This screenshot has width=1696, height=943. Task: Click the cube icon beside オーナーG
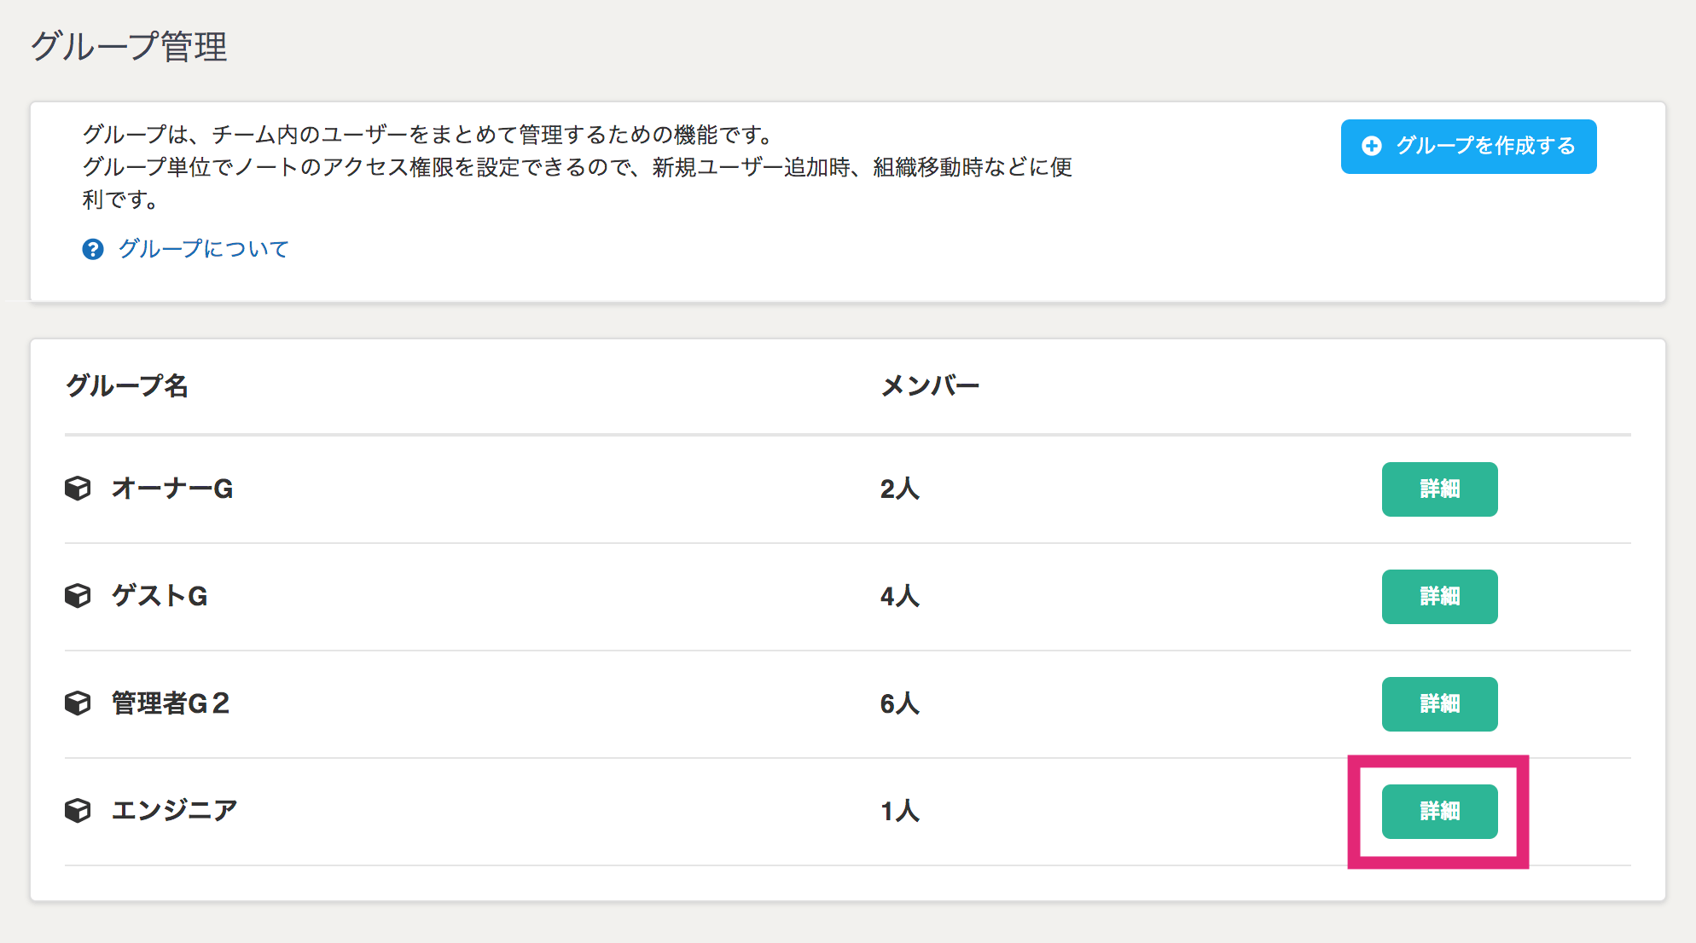pos(78,489)
